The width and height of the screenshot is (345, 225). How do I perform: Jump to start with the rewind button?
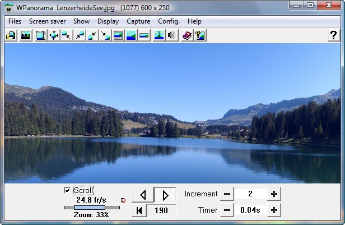coord(139,210)
